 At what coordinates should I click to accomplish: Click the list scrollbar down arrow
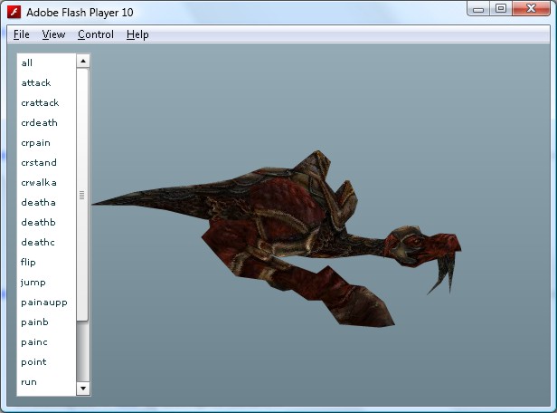point(83,389)
